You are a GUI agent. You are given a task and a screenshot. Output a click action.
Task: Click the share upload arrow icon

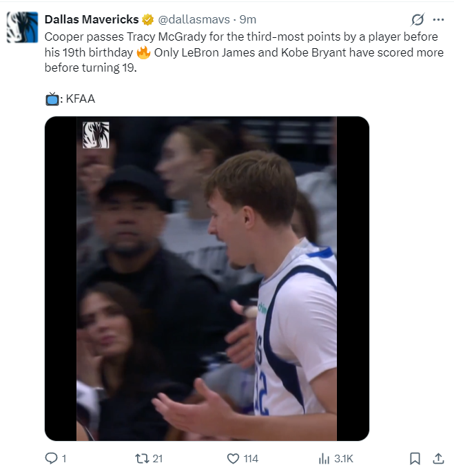pos(438,458)
